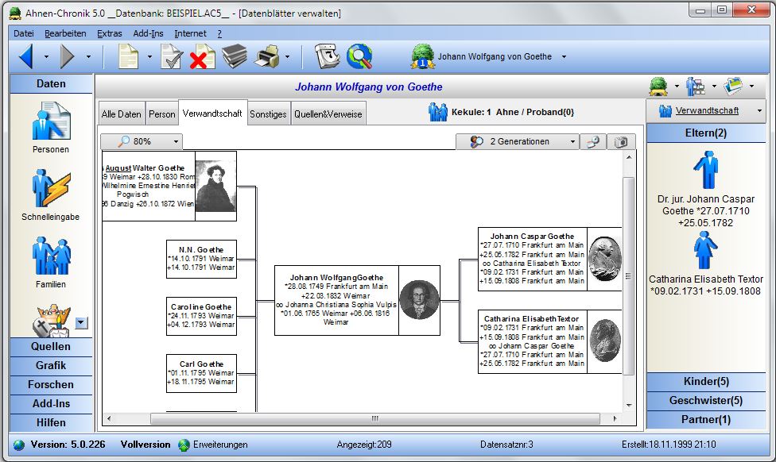
Task: Select the Caroline Goethe chart box
Action: click(201, 316)
